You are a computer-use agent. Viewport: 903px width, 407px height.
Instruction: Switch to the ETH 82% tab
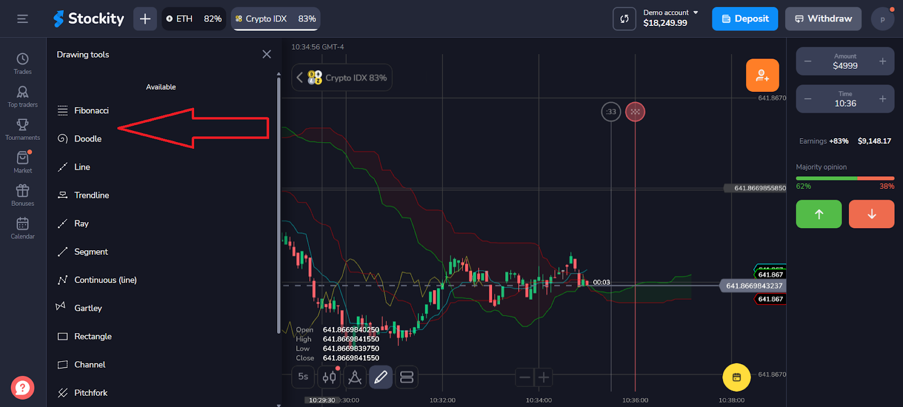click(194, 19)
